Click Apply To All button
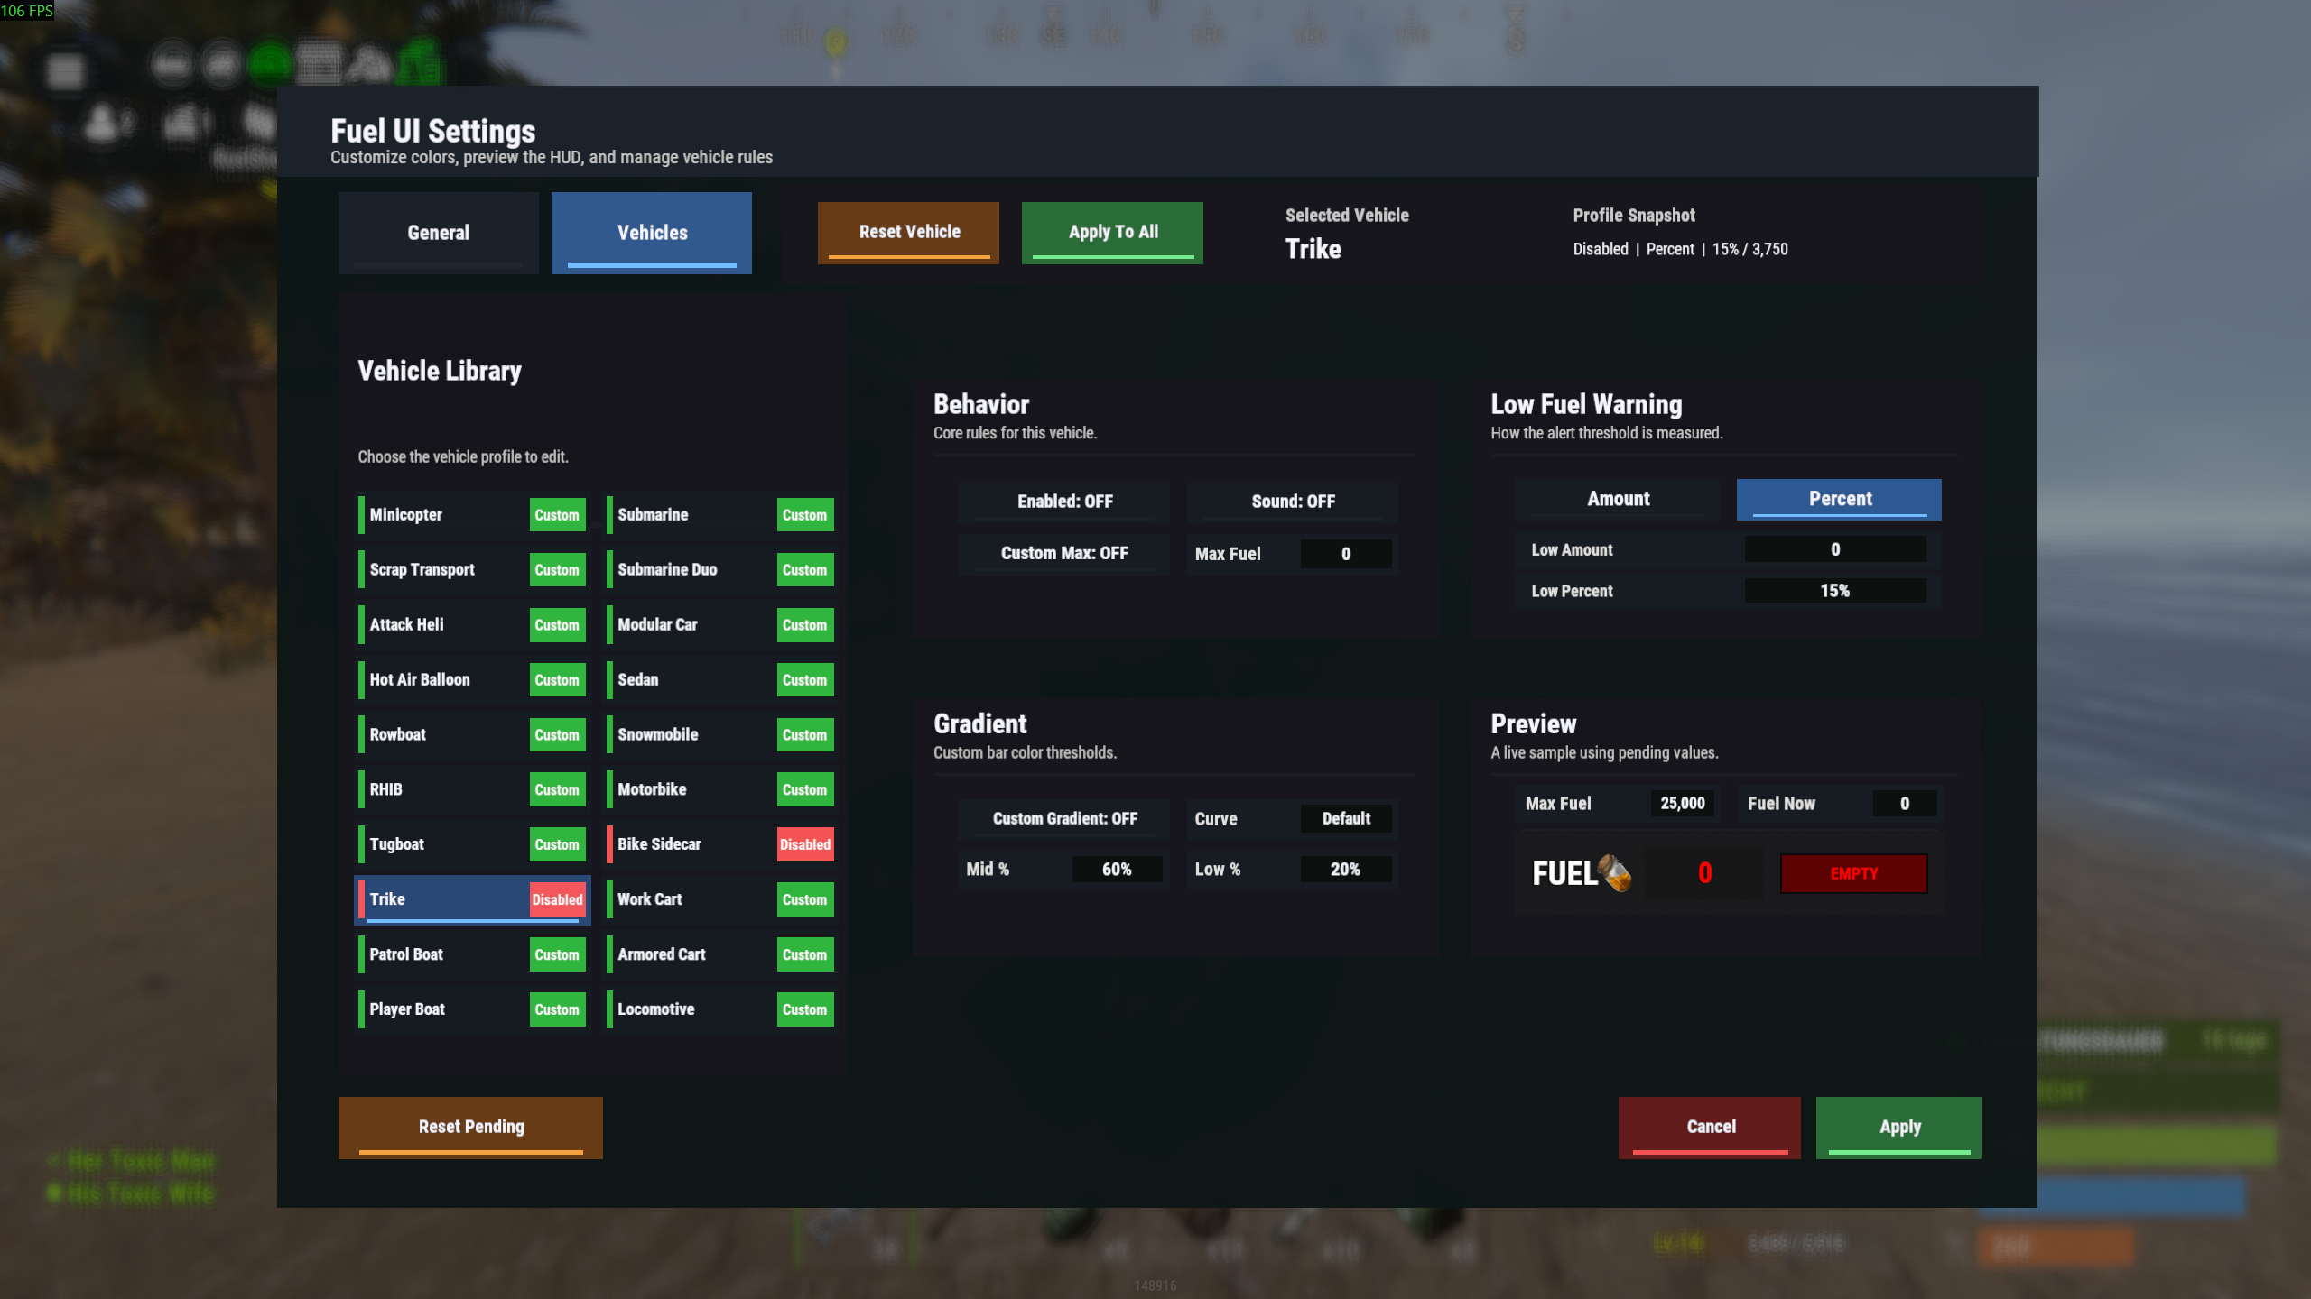This screenshot has height=1299, width=2311. 1112,232
